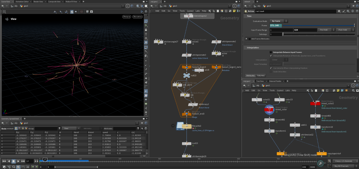The image size is (359, 169).
Task: Click the gear icon in the Retime parameters
Action: [x=339, y=11]
